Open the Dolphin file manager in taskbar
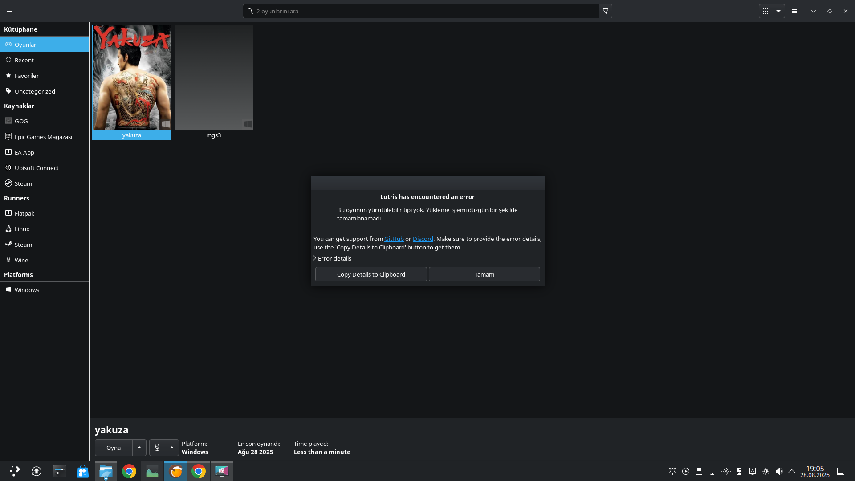Viewport: 855px width, 481px height. point(106,471)
